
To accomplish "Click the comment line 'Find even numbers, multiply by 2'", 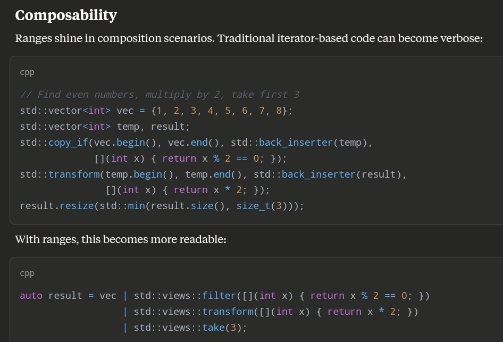I will point(160,95).
